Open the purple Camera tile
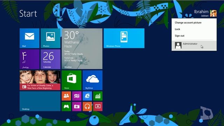224x126 pixels. pos(77,106)
